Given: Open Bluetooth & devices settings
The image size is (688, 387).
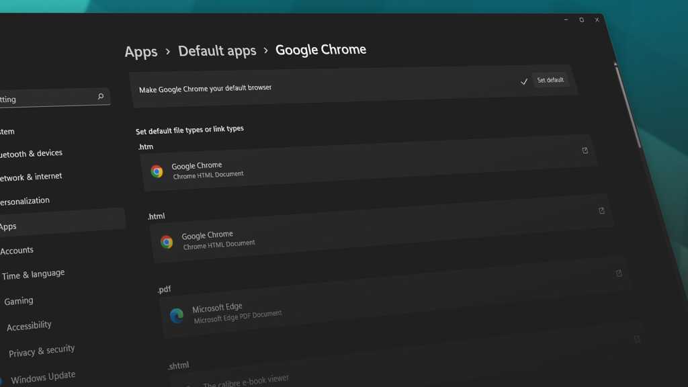Looking at the screenshot, I should point(31,153).
